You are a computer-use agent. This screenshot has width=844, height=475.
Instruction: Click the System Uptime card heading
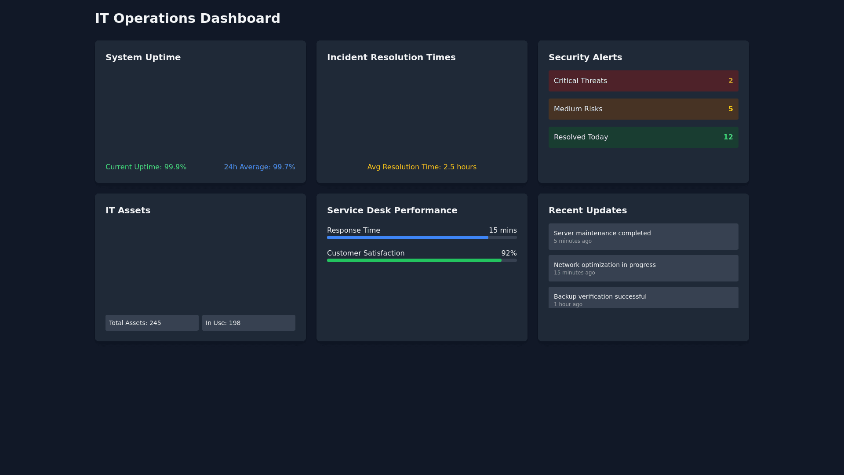pyautogui.click(x=143, y=58)
